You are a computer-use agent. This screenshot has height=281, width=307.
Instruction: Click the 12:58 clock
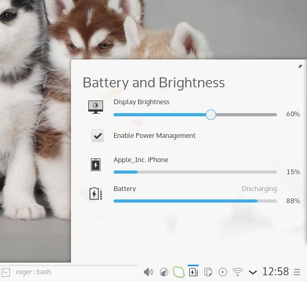click(x=275, y=272)
